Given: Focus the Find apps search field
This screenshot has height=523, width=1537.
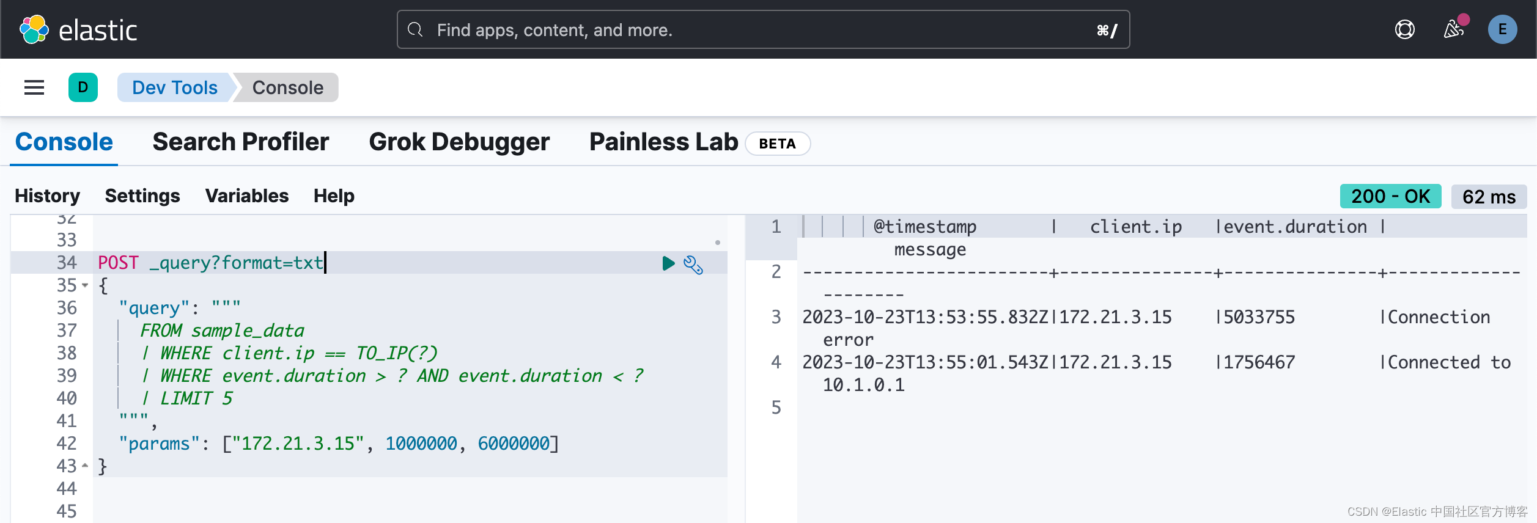Looking at the screenshot, I should [x=763, y=29].
